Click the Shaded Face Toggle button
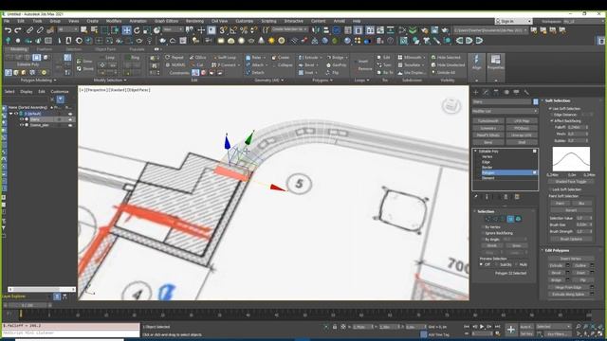 tap(571, 182)
